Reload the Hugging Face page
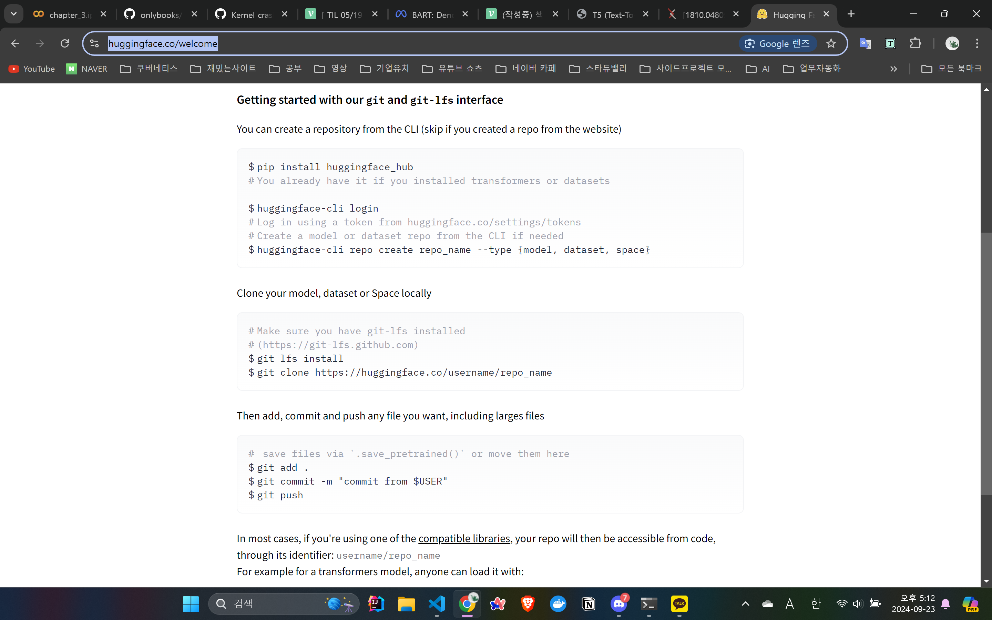The height and width of the screenshot is (620, 992). click(65, 43)
